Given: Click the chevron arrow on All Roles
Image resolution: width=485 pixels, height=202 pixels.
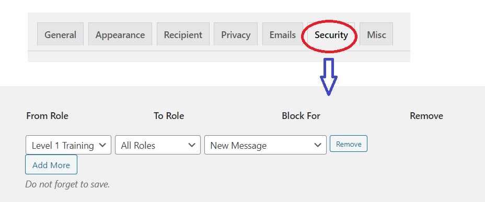Looking at the screenshot, I should click(192, 145).
